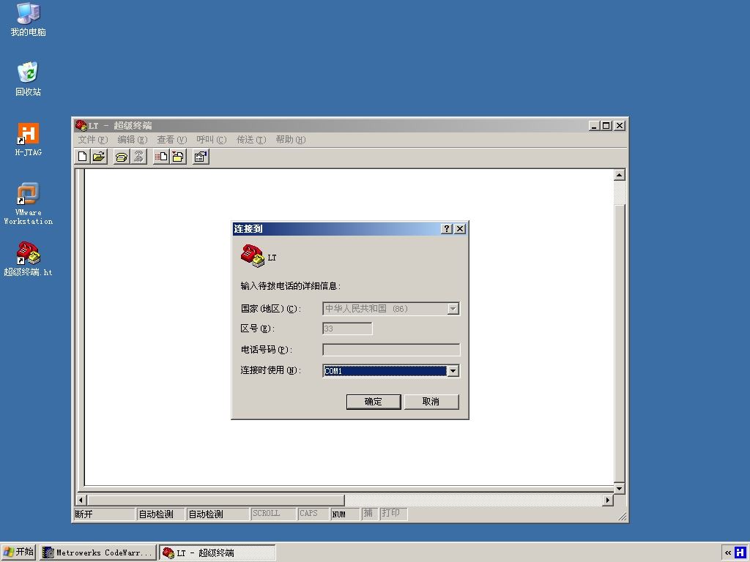This screenshot has width=750, height=562.
Task: Click the 超级终端 title bar icon
Action: tap(81, 126)
